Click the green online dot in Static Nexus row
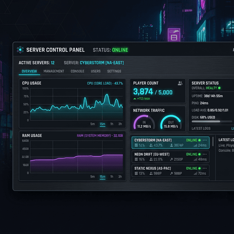The width and height of the screenshot is (234, 234). [x=199, y=168]
